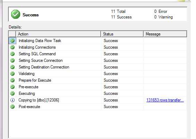Select the Setting SQL Command row text

point(37,54)
